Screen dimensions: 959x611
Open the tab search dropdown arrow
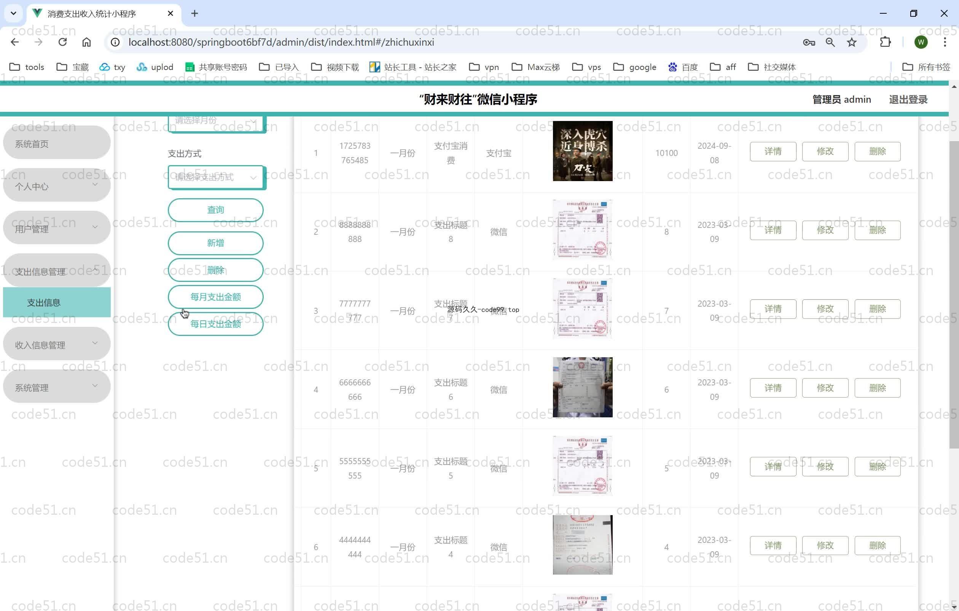(x=14, y=14)
